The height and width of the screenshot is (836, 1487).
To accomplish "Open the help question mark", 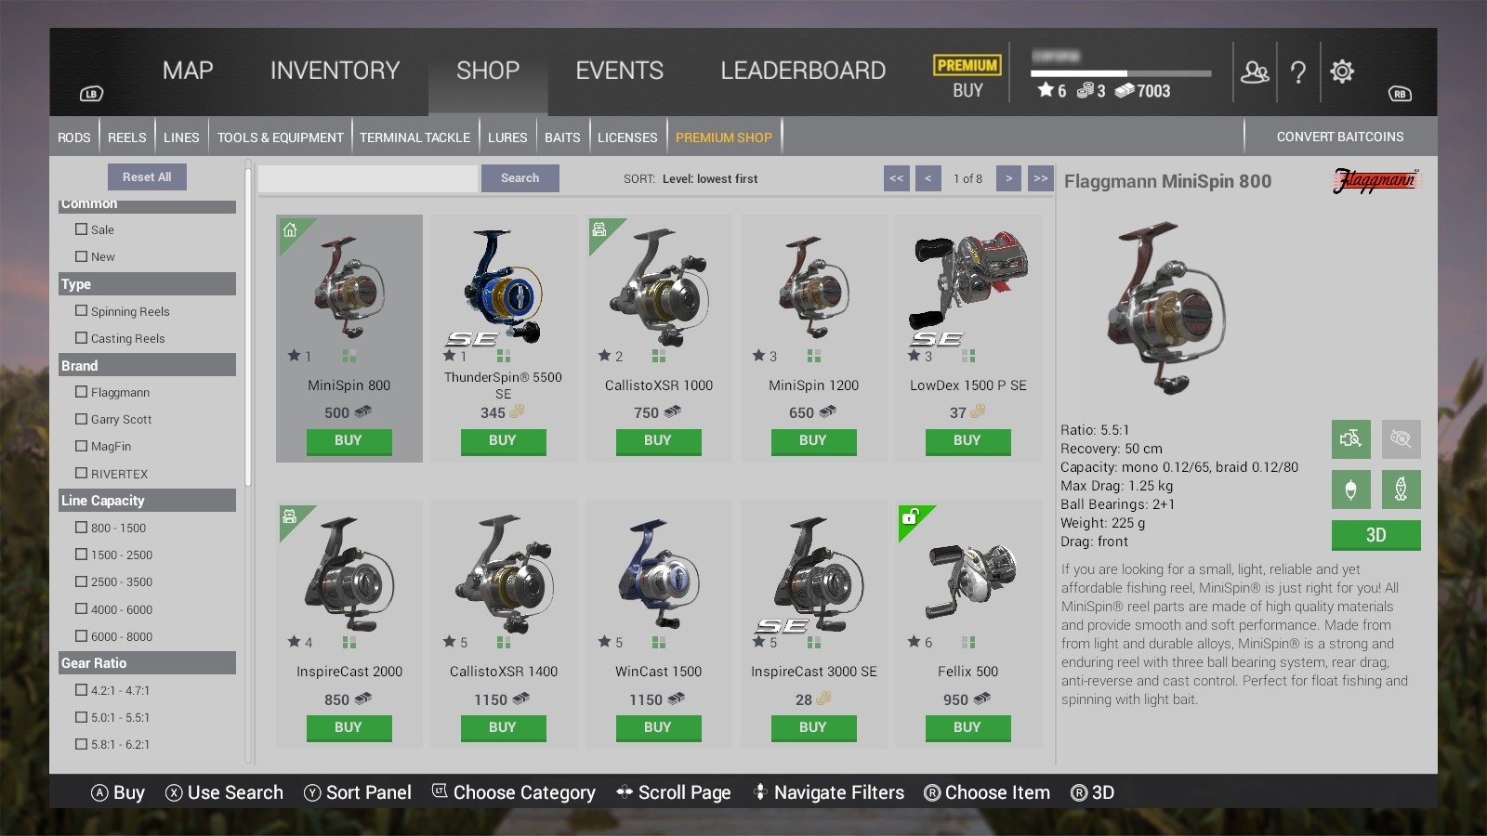I will tap(1298, 72).
